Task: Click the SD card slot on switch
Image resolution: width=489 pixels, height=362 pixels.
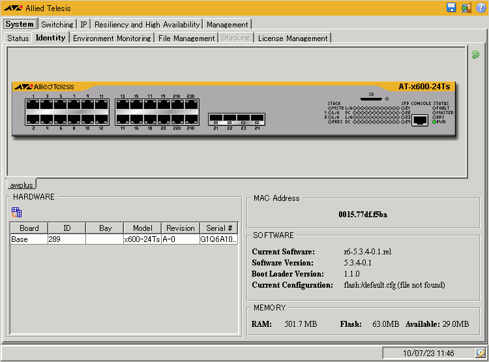Action: (x=371, y=99)
